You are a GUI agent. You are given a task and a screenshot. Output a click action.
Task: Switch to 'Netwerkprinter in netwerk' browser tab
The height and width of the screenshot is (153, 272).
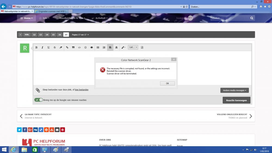coord(17,11)
